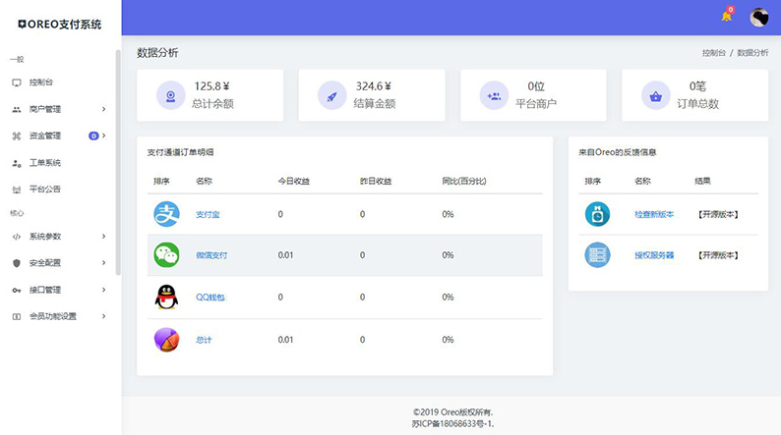781x435 pixels.
Task: Open 控制台 in the sidebar
Action: point(41,82)
